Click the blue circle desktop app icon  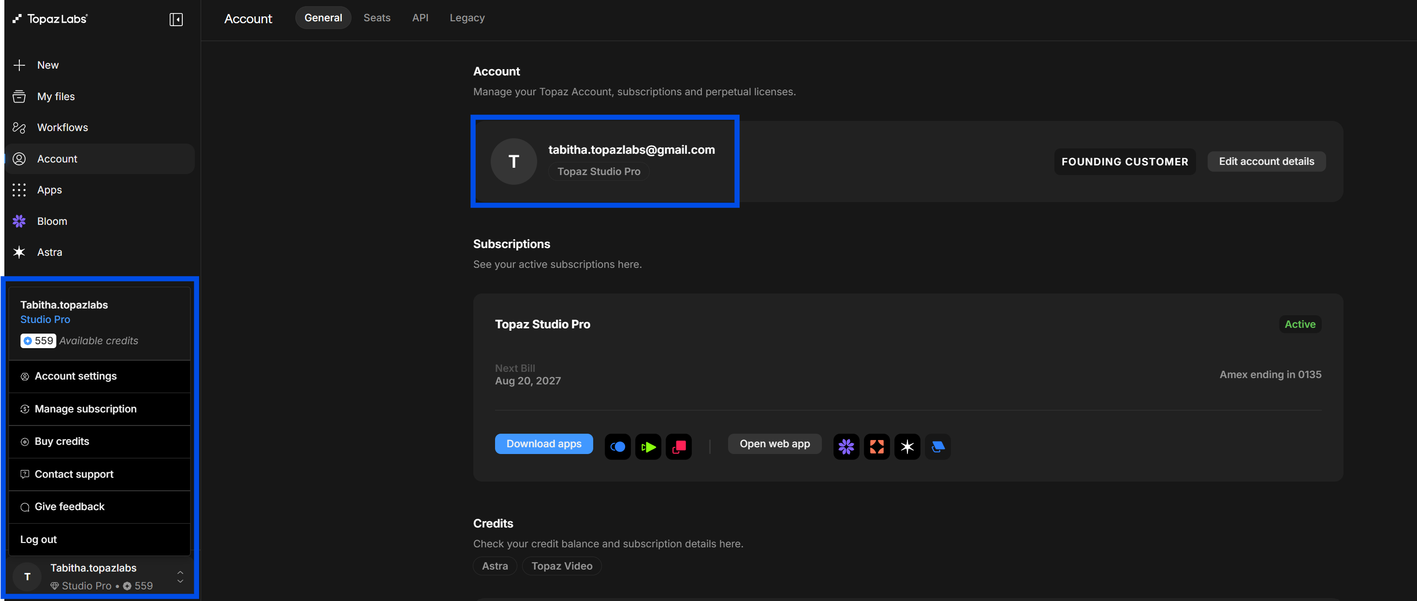pos(618,446)
